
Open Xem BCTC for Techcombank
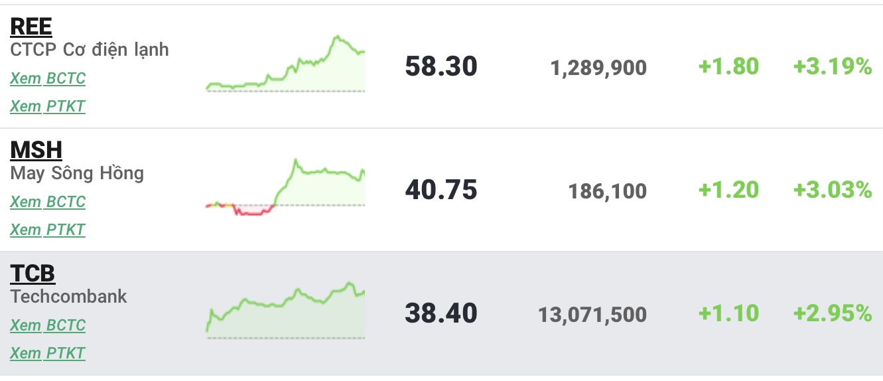[48, 325]
